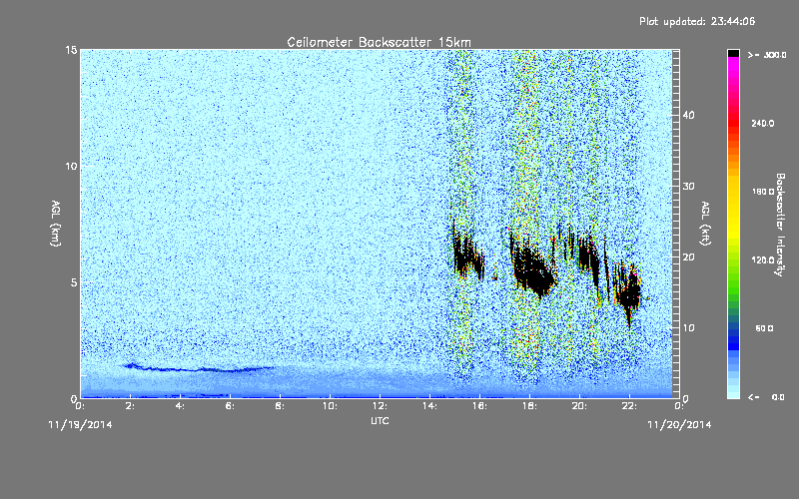Click the '22:' hour label on time axis
This screenshot has width=799, height=499.
[x=629, y=406]
